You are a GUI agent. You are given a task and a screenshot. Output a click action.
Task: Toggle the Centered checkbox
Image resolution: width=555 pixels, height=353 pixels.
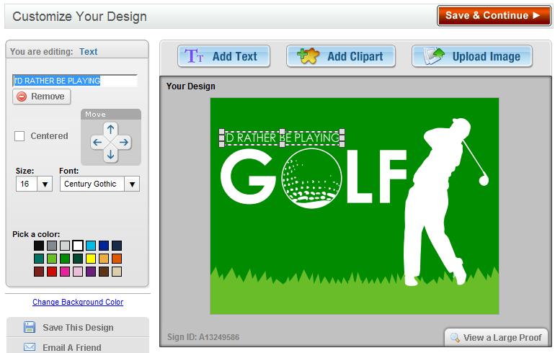coord(19,136)
